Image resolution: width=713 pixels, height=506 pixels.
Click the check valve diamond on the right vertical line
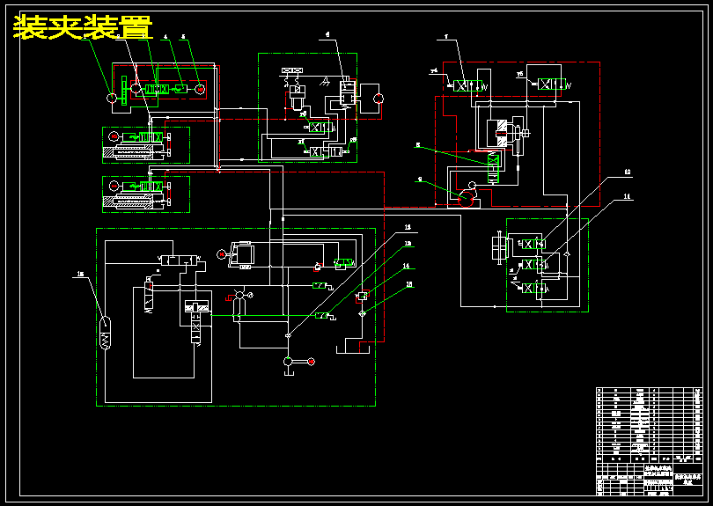pyautogui.click(x=567, y=254)
